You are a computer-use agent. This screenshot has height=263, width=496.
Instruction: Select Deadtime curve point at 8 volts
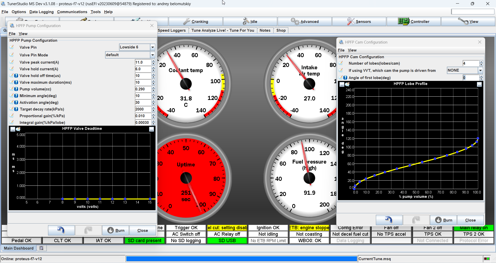63,199
